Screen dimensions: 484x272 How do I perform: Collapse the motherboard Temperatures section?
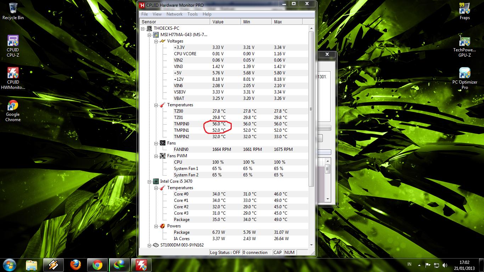[156, 105]
